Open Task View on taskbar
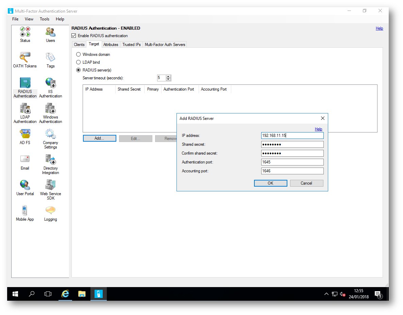Image resolution: width=403 pixels, height=315 pixels. click(x=48, y=294)
